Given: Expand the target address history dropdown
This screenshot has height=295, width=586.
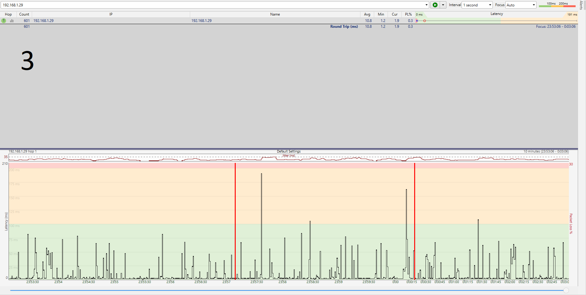Looking at the screenshot, I should tap(426, 5).
